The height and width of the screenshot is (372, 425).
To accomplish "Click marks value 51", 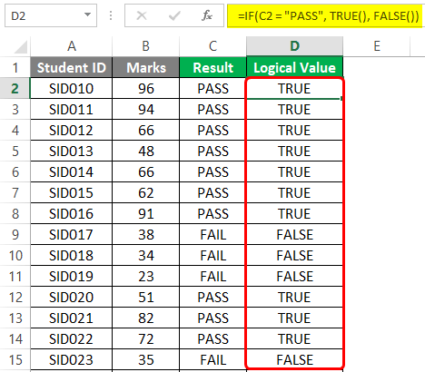I will point(146,297).
